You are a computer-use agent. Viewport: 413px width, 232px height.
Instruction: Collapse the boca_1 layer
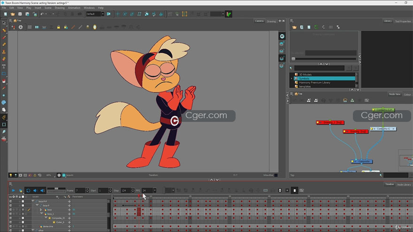click(41, 214)
